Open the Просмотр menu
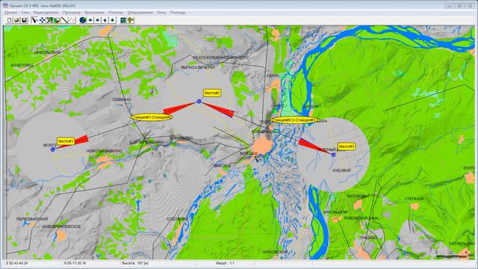The width and height of the screenshot is (478, 269). coord(72,13)
